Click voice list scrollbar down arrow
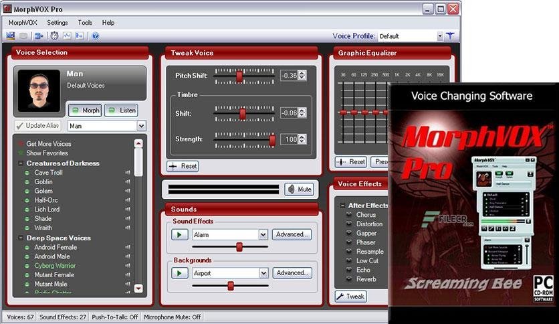 coord(138,288)
